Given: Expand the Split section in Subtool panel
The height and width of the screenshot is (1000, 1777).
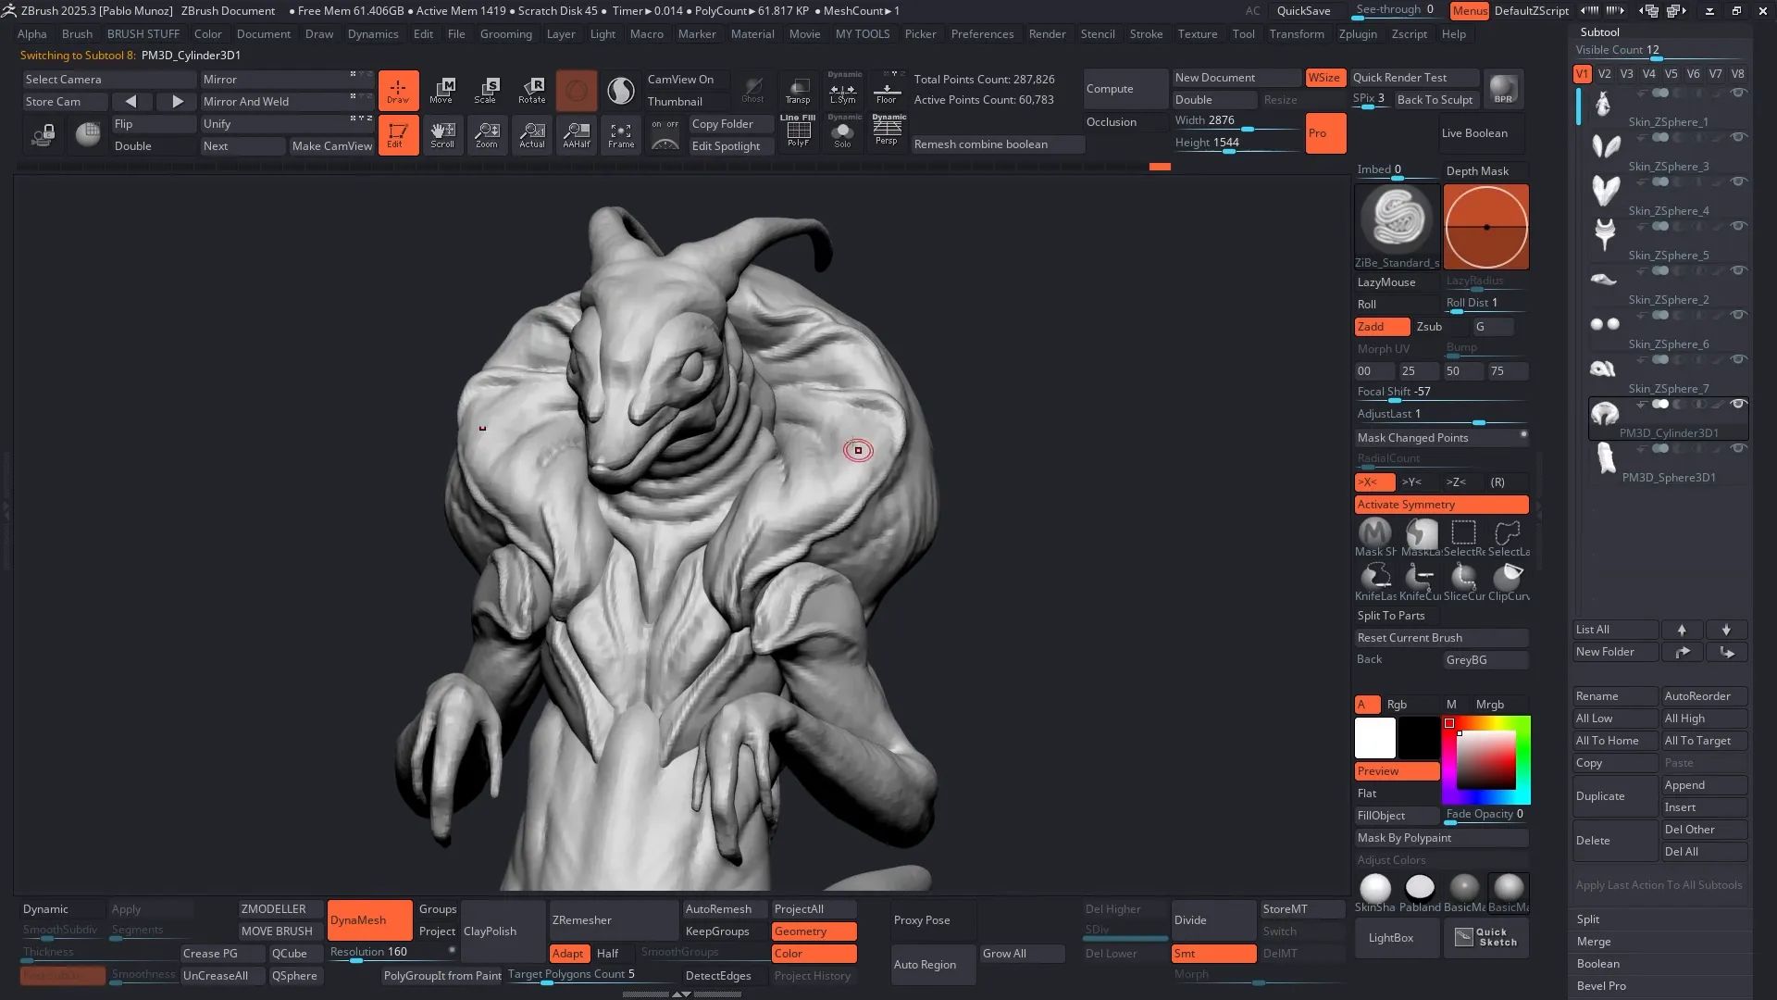Looking at the screenshot, I should click(x=1588, y=919).
